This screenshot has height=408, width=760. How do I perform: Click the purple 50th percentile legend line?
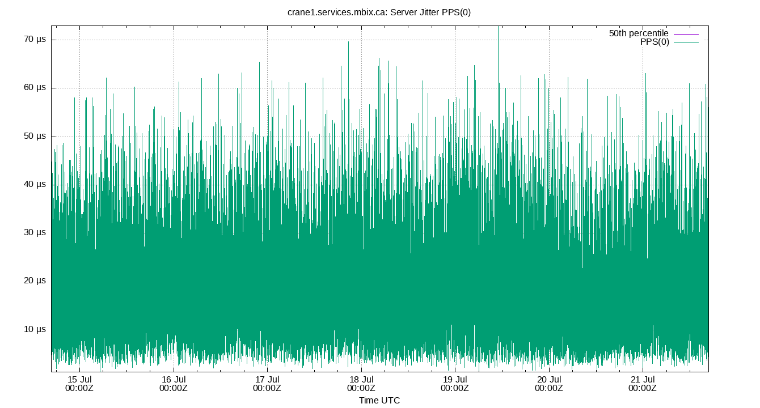coord(686,34)
